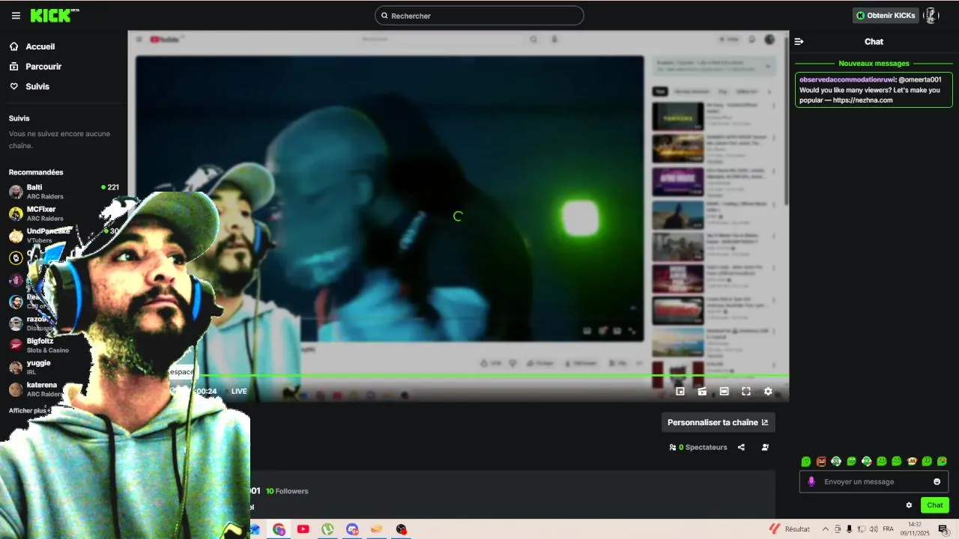Pick the orange emote in quick row
Viewport: 959px width, 539px height.
912,461
